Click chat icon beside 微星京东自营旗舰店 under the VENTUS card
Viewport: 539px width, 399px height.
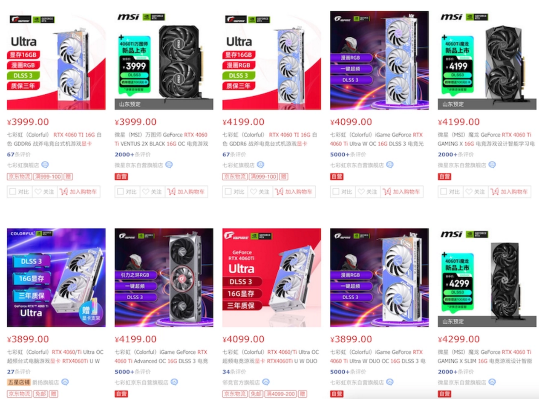[169, 165]
